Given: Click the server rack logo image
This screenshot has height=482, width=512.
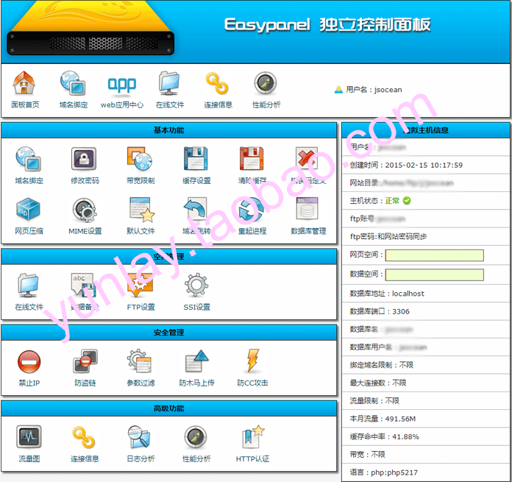Looking at the screenshot, I should pos(90,28).
